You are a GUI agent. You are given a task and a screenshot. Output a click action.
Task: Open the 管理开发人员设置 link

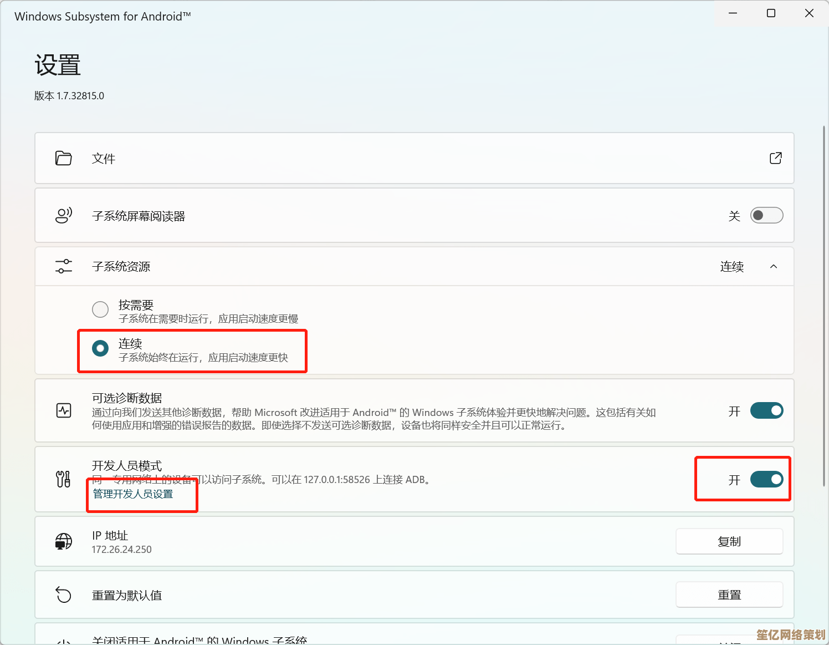coord(133,494)
